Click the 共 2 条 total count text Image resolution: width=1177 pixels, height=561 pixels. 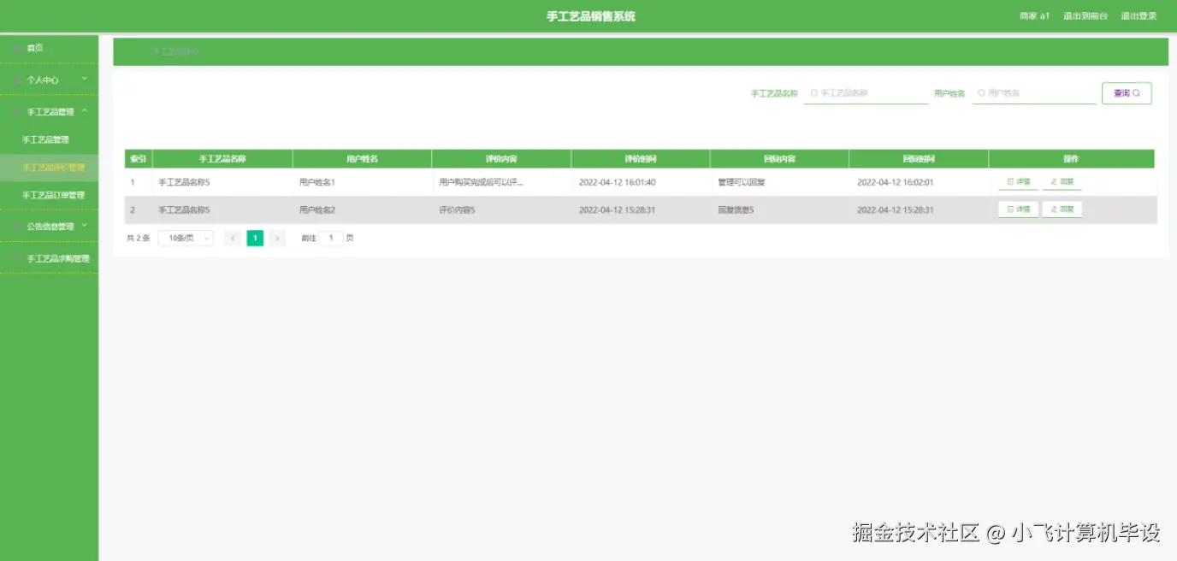tap(139, 239)
